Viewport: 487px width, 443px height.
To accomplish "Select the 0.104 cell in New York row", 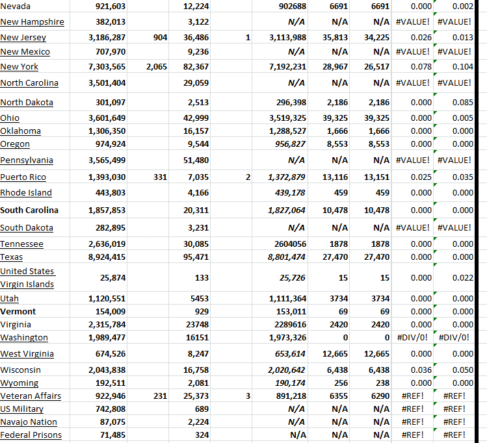I will 454,67.
